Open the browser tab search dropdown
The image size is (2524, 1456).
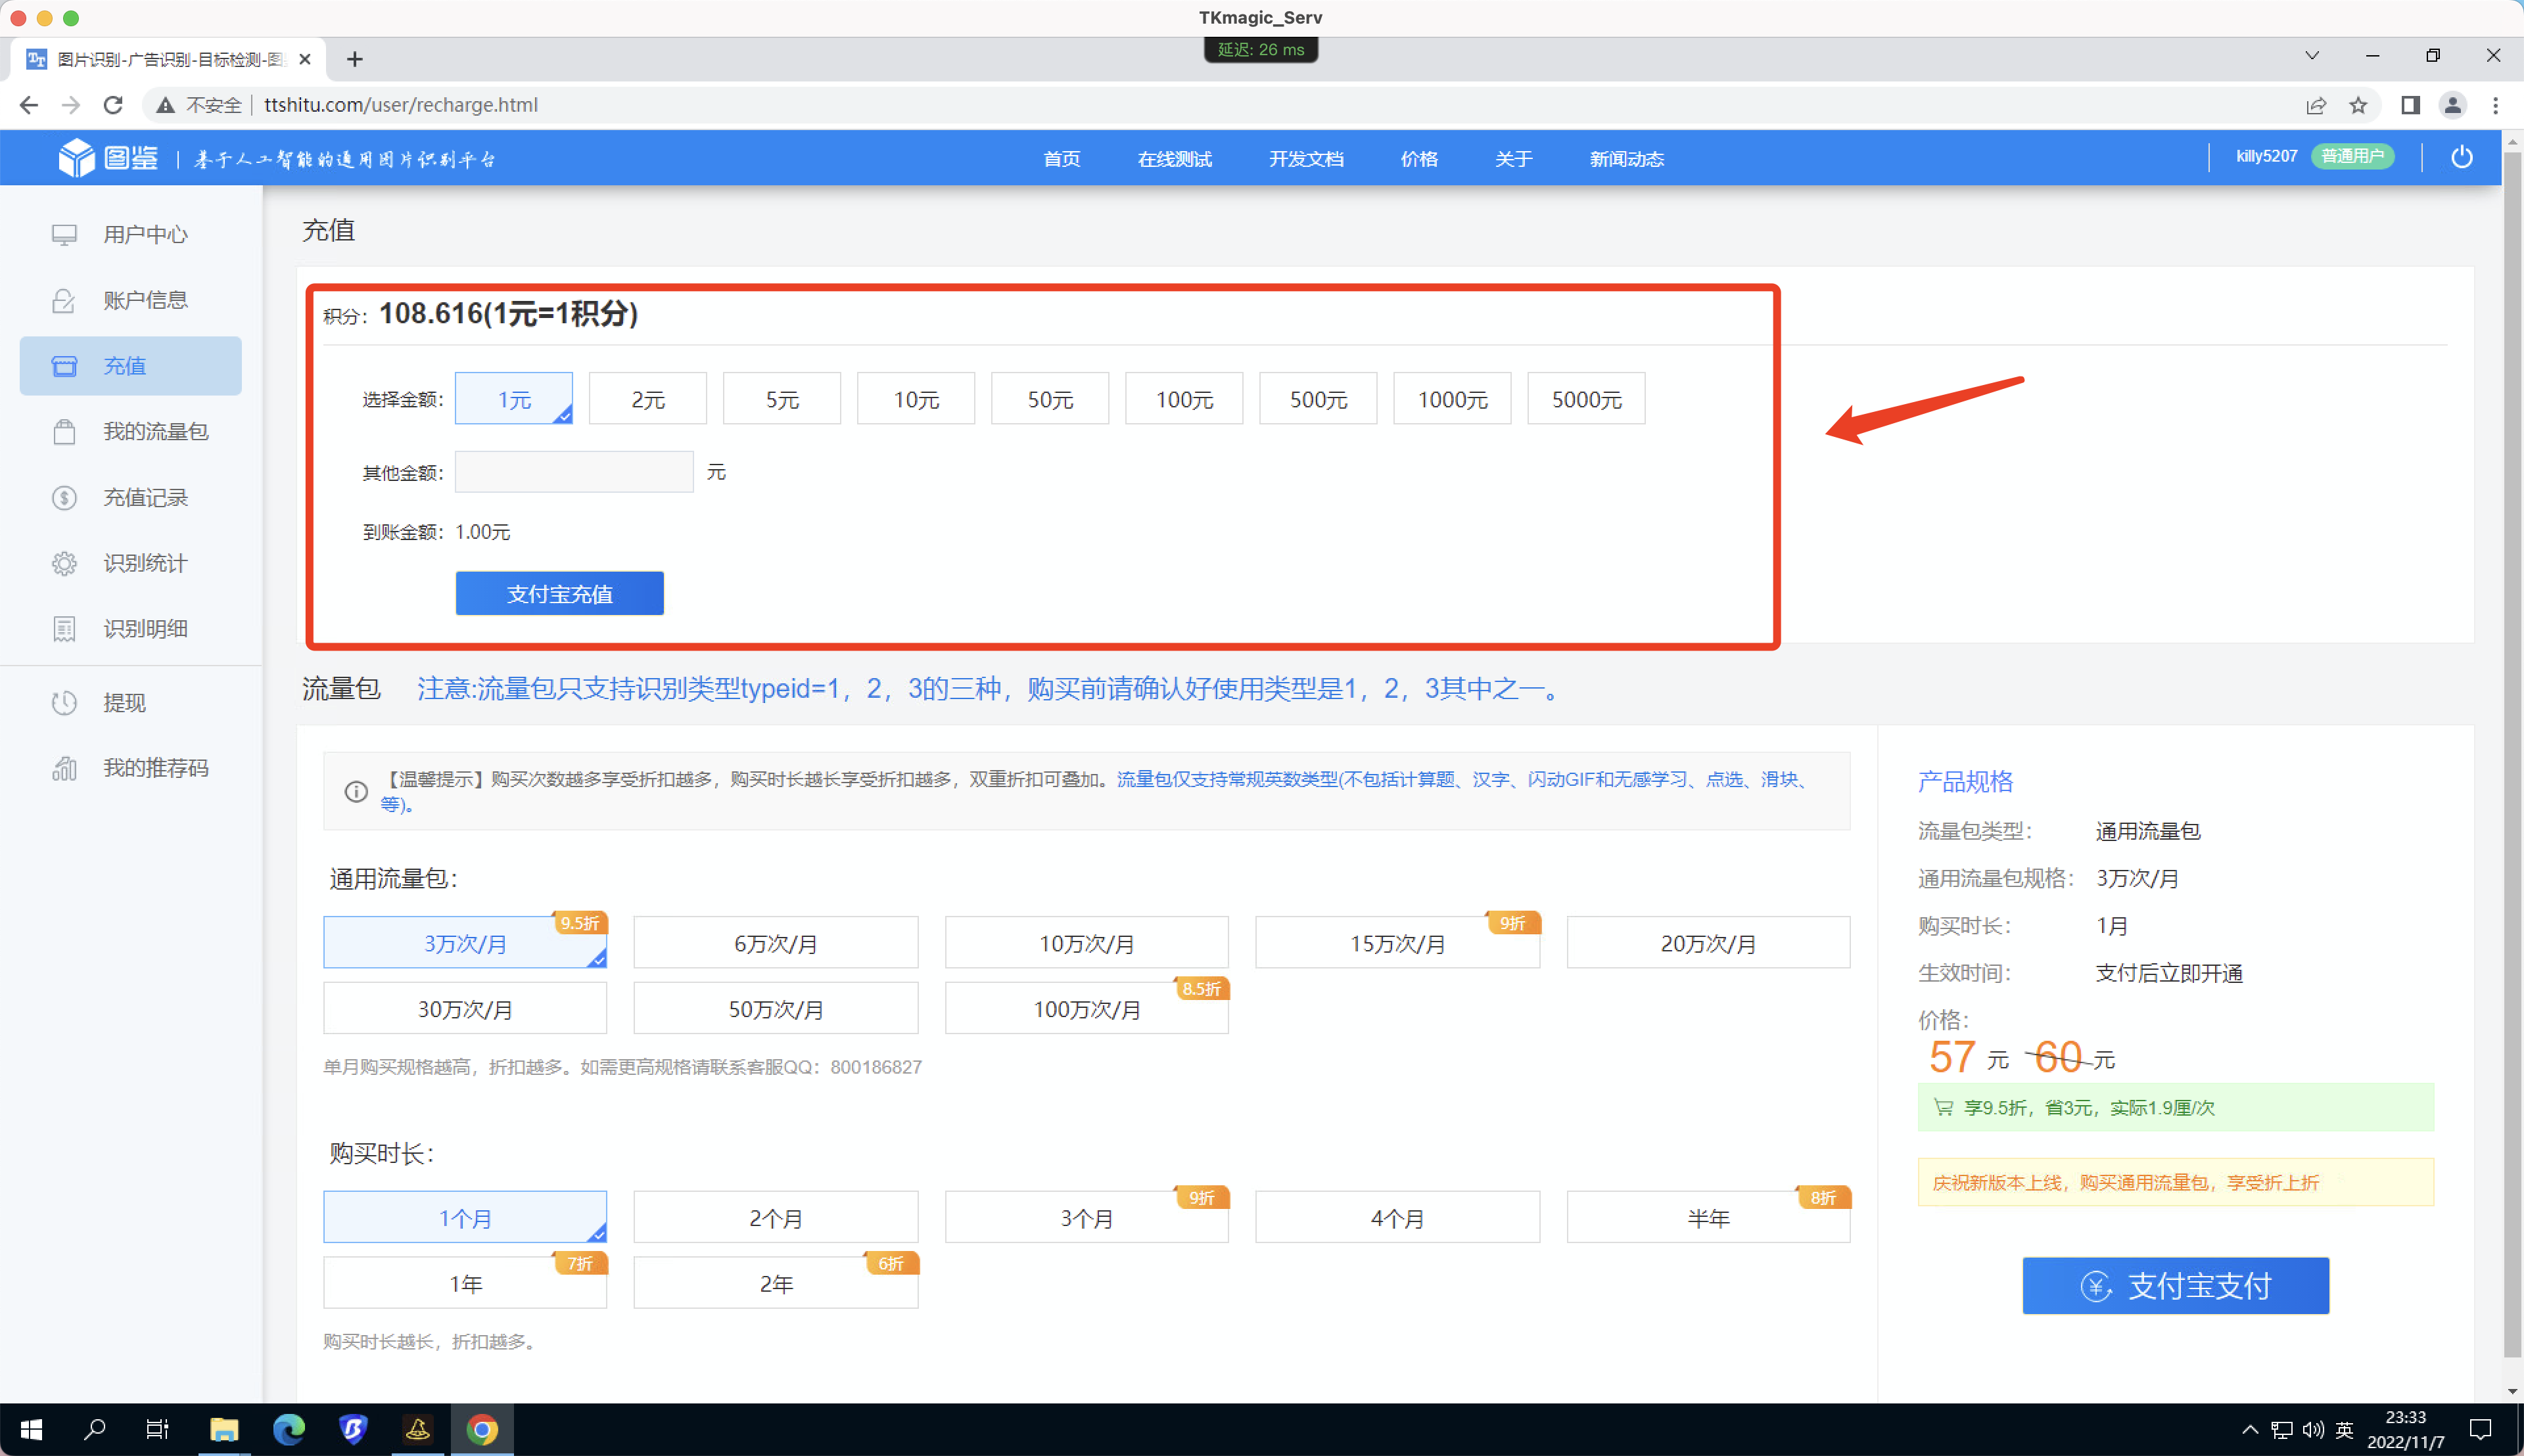coord(2312,55)
